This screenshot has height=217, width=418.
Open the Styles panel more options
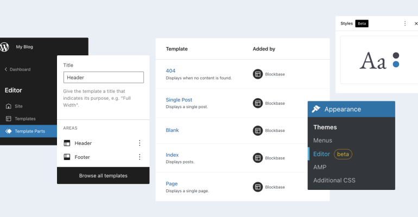tap(405, 24)
